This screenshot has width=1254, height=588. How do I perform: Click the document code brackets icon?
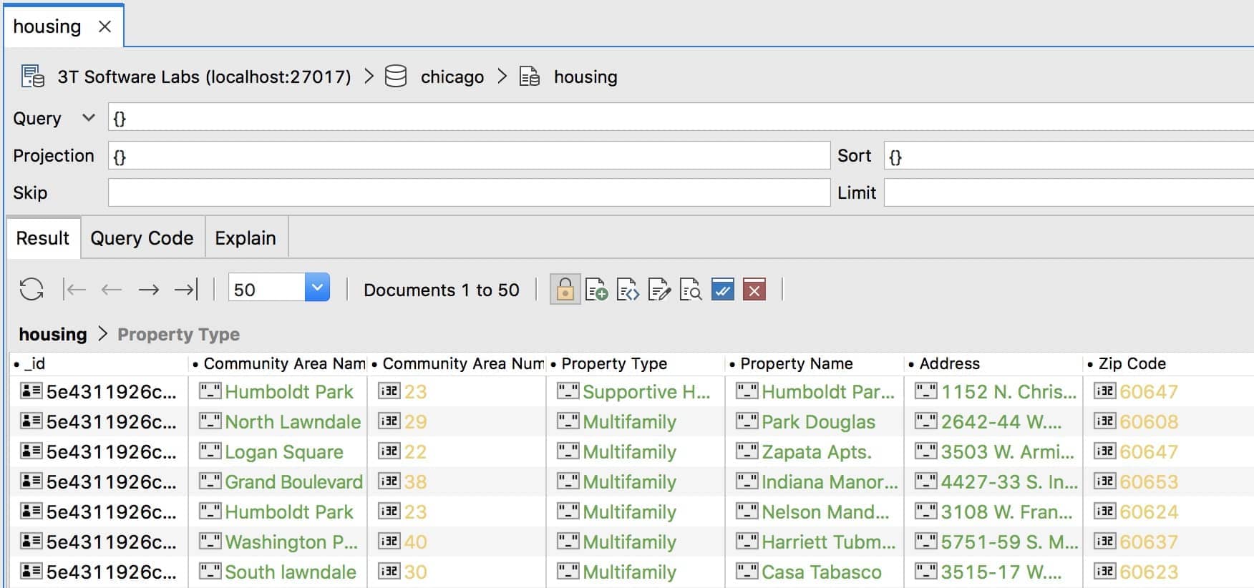pyautogui.click(x=628, y=290)
